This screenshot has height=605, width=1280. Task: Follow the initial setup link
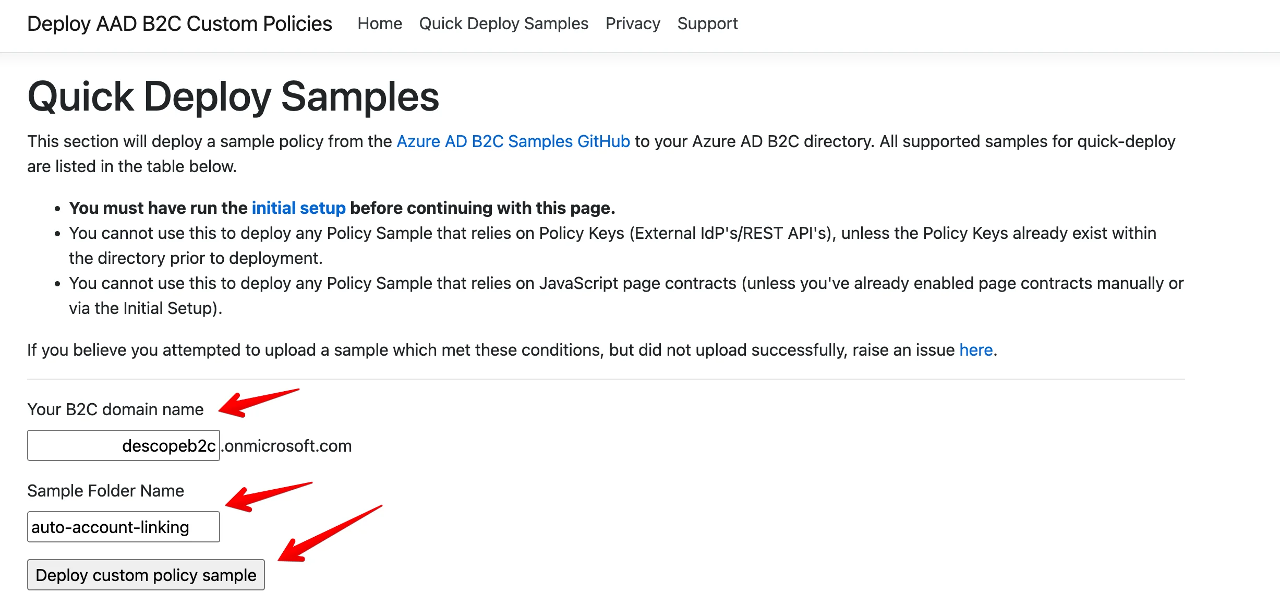[298, 208]
